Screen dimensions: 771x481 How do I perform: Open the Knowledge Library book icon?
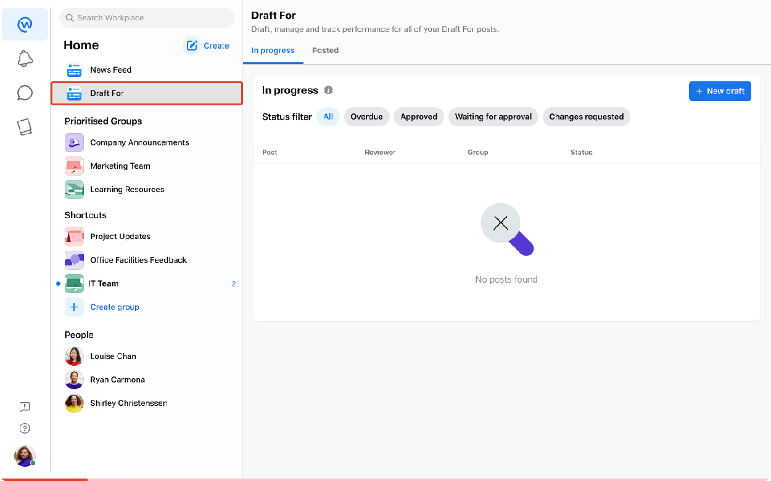(25, 126)
